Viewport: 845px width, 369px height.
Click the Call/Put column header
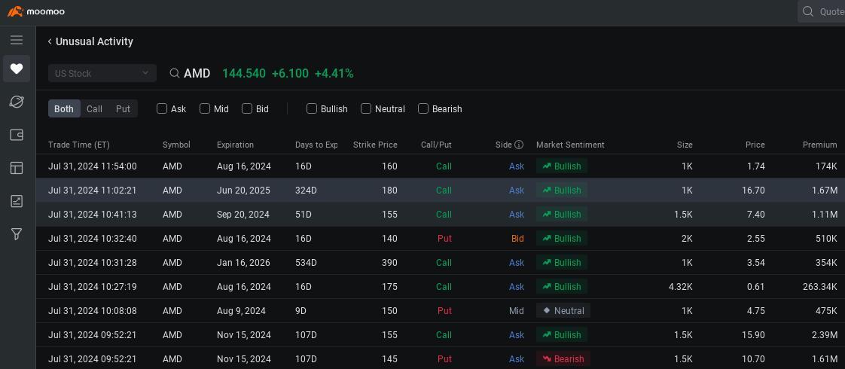436,145
